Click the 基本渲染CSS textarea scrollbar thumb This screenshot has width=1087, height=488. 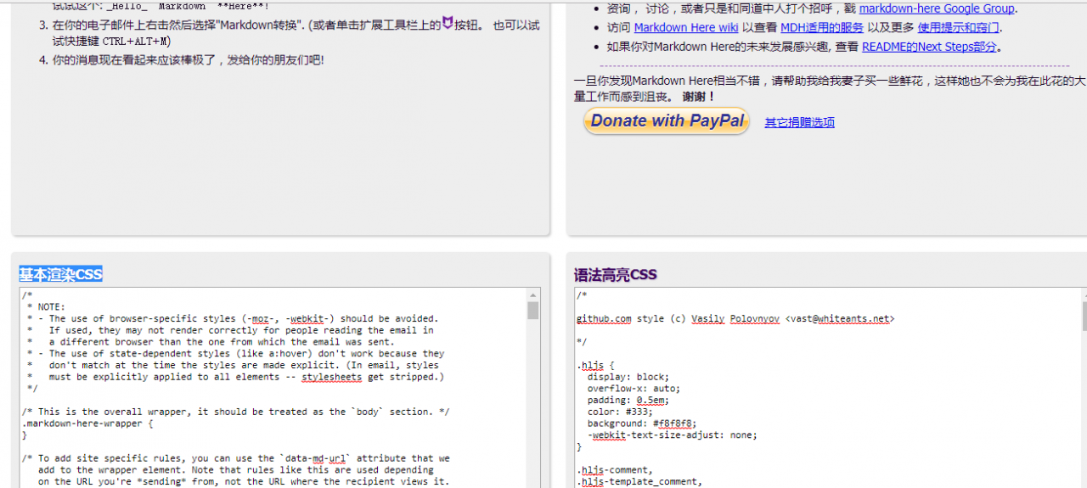coord(533,310)
